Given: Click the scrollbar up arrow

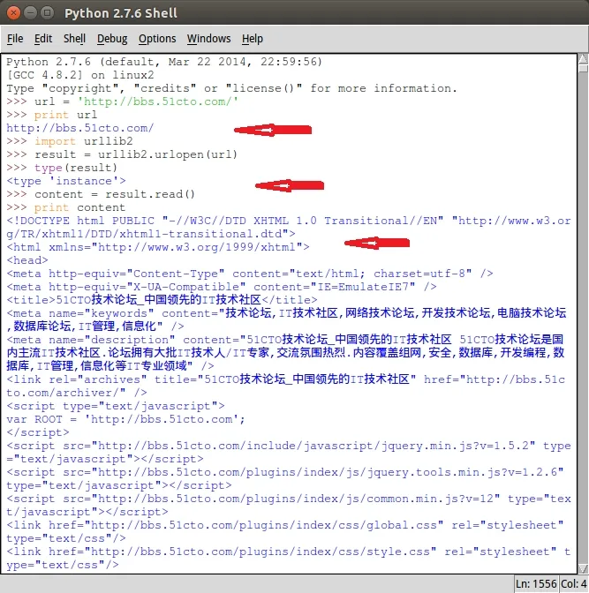Looking at the screenshot, I should pyautogui.click(x=584, y=58).
